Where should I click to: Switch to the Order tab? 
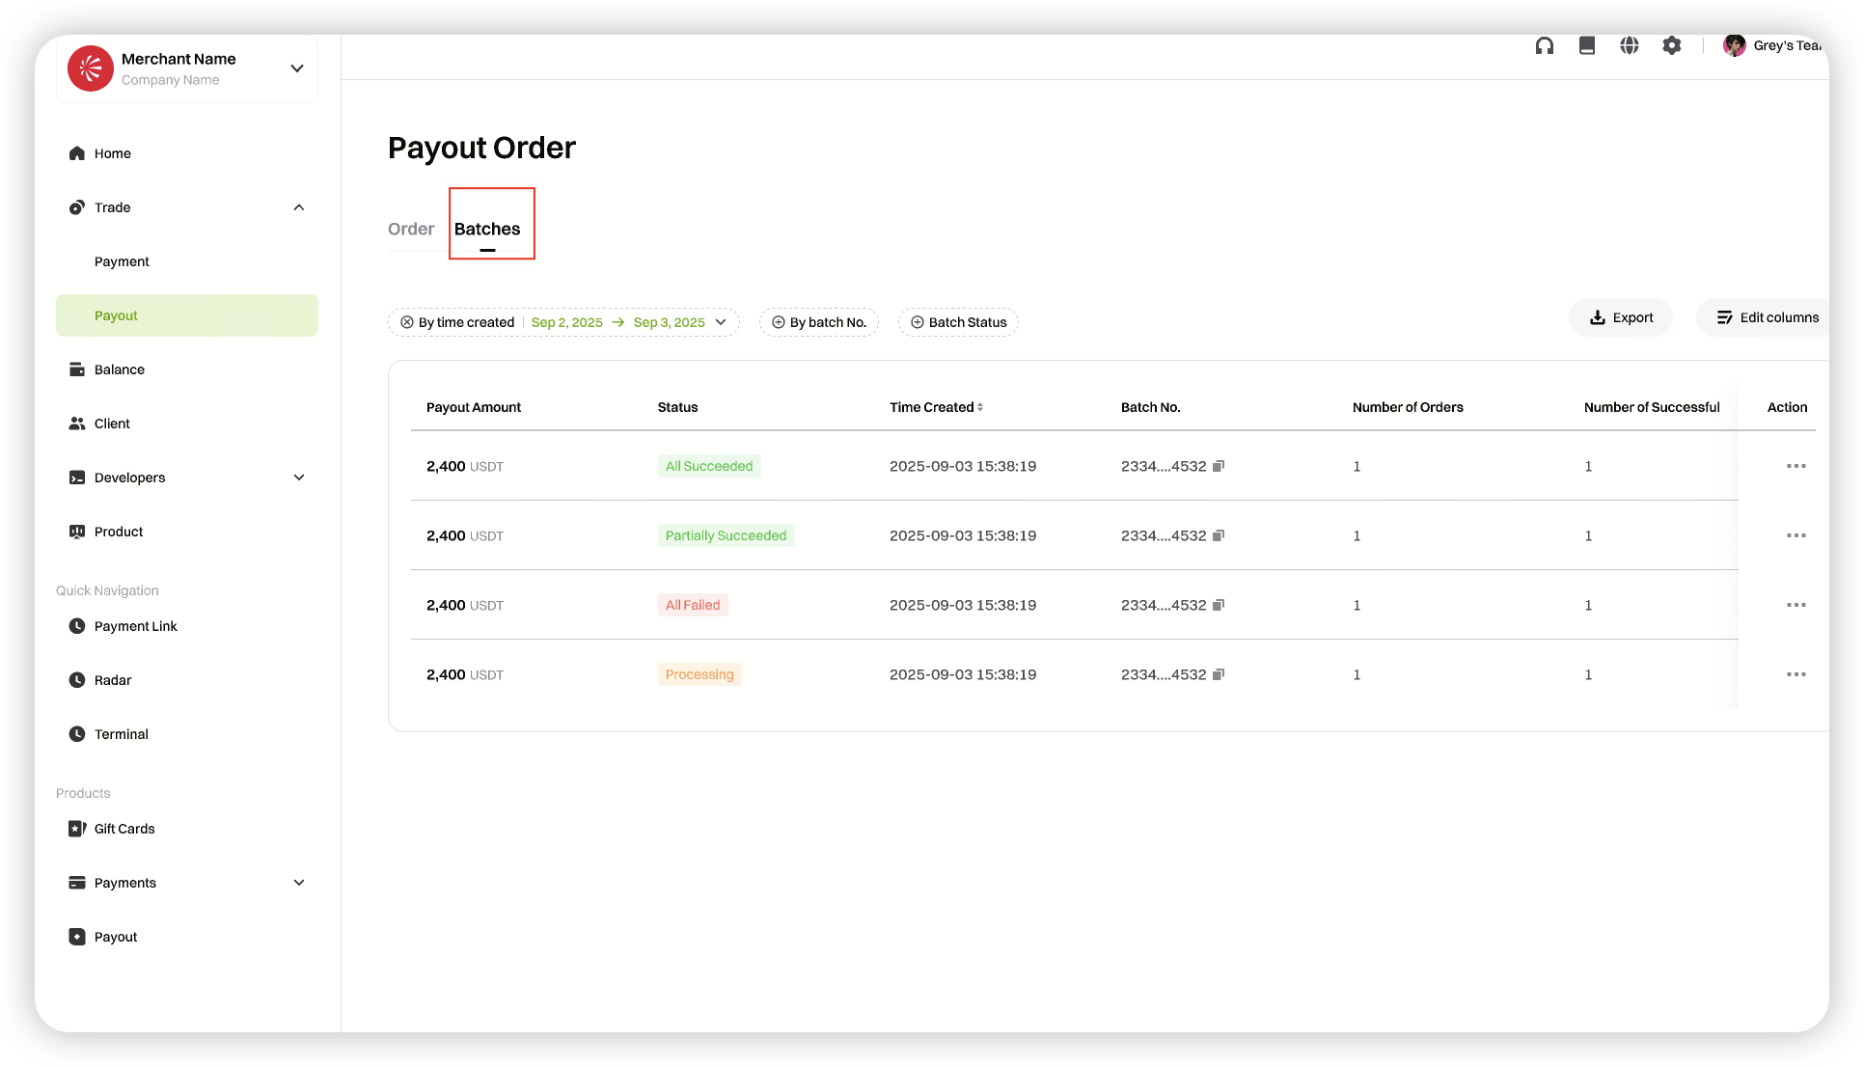pos(411,229)
